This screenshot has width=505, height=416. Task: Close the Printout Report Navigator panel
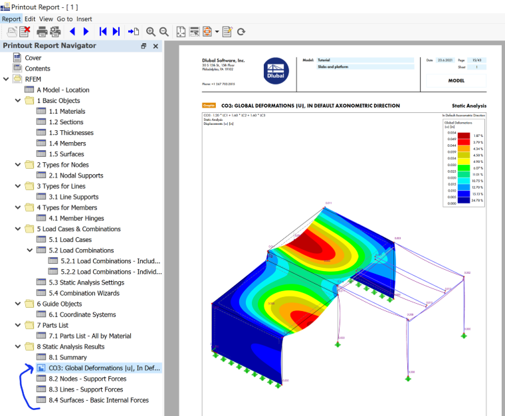point(155,46)
